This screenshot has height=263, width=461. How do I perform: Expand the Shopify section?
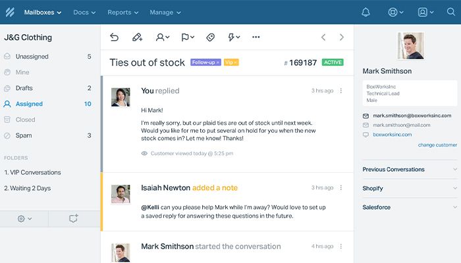409,189
